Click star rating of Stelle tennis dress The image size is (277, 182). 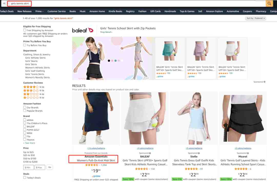point(191,169)
